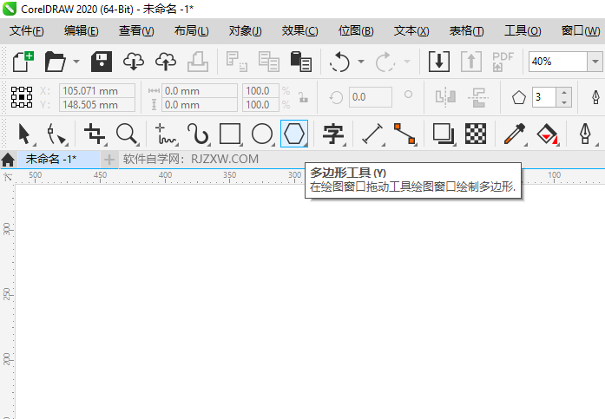This screenshot has width=605, height=419.
Task: Select the Outline Pen tool in toolbox
Action: (x=586, y=134)
